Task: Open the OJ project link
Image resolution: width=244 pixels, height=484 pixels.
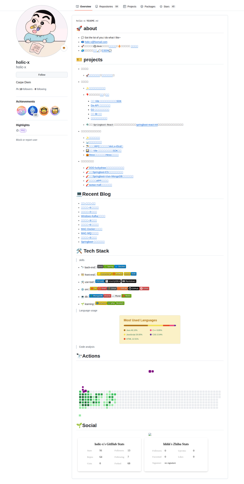Action: click(100, 110)
